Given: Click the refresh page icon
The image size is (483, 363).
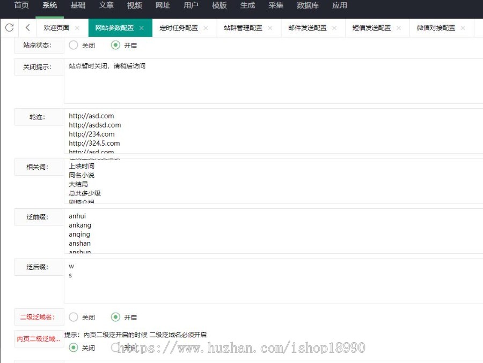Looking at the screenshot, I should (x=10, y=28).
